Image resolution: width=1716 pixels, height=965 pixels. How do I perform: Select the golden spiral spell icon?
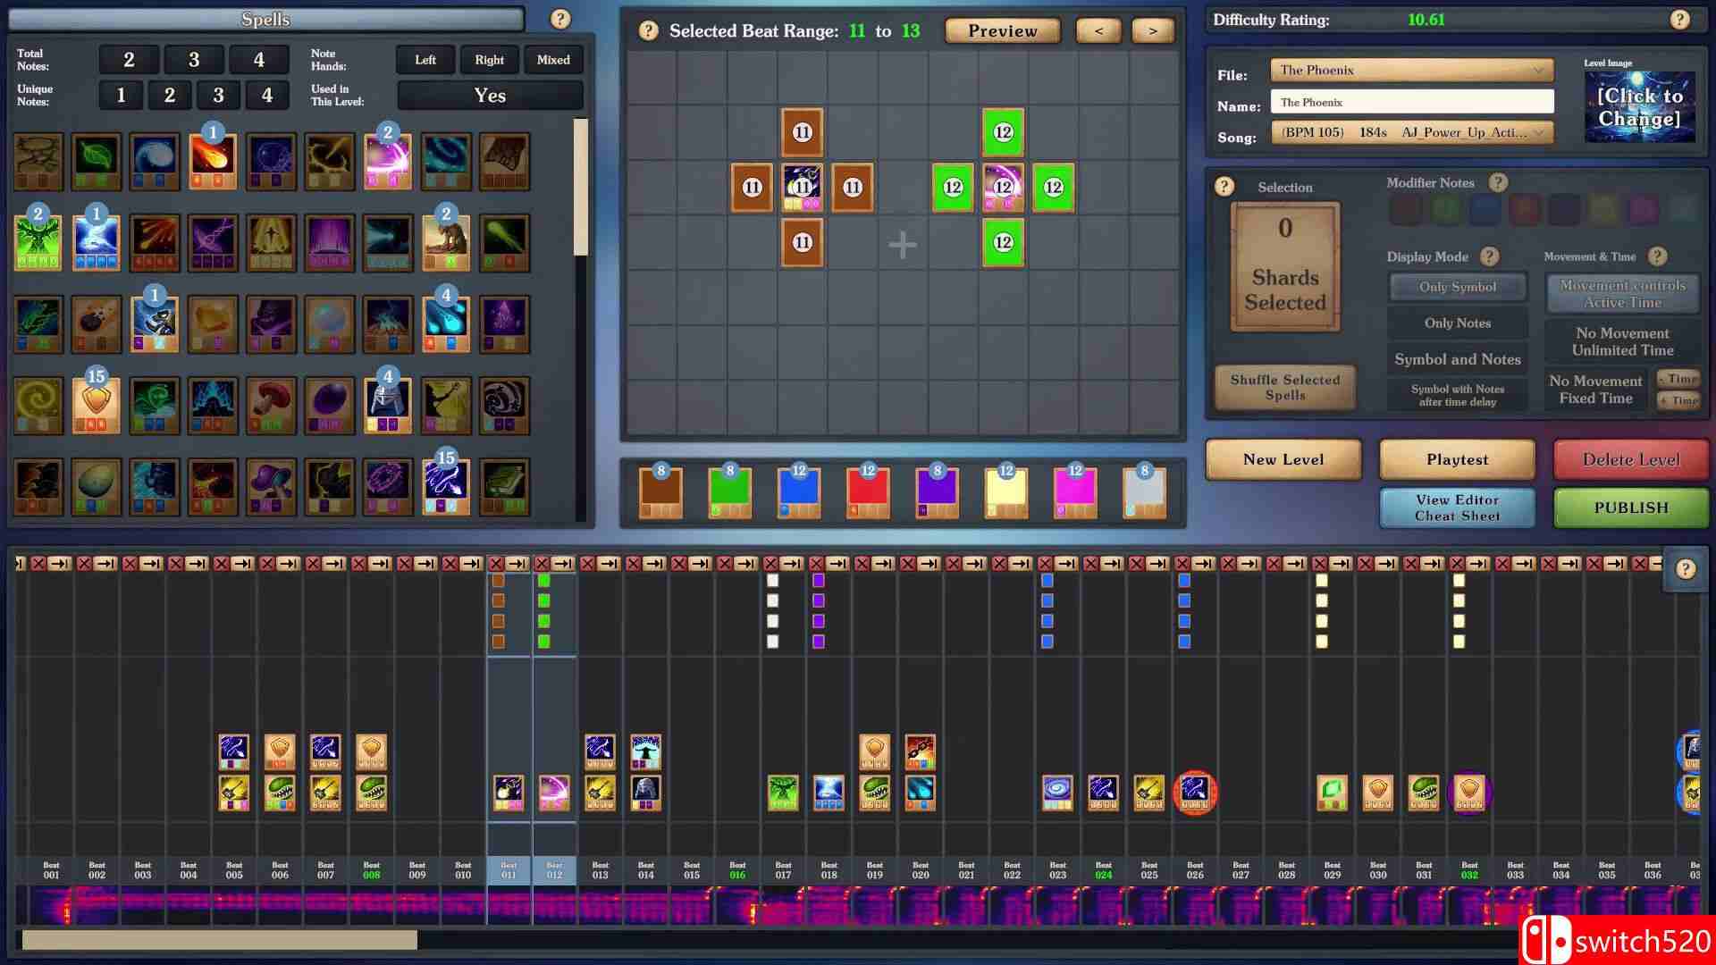[x=38, y=404]
